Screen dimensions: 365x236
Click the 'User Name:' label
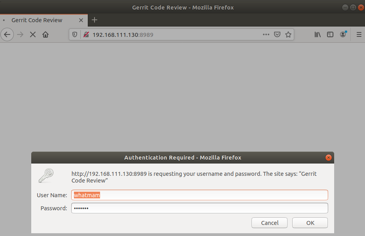coord(52,195)
